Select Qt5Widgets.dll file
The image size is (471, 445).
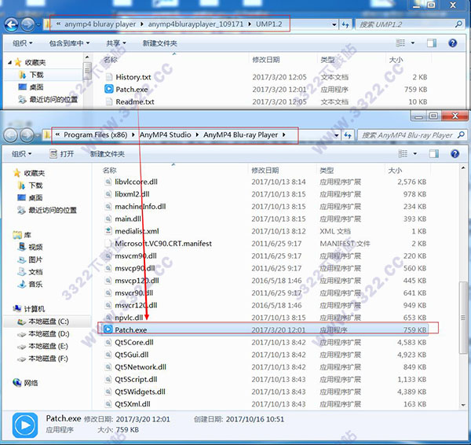[x=140, y=392]
